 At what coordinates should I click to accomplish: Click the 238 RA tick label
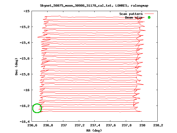click(x=142, y=125)
